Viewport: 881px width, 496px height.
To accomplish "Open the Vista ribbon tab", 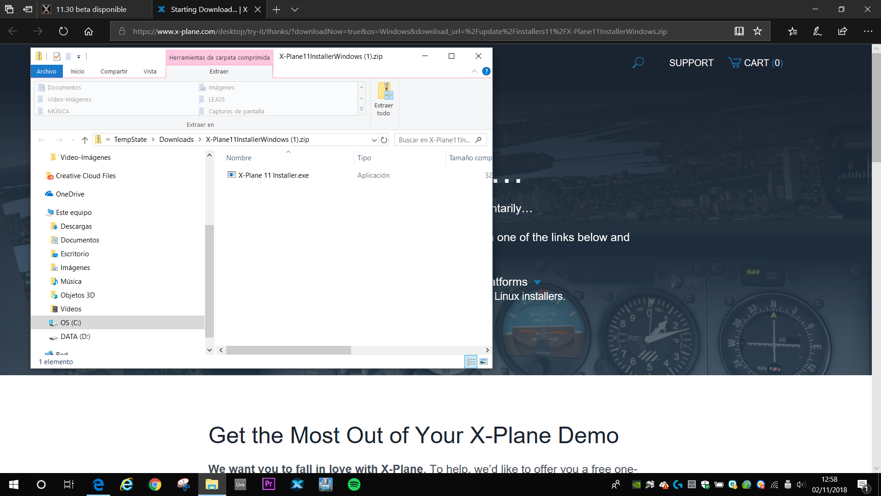I will click(x=150, y=71).
